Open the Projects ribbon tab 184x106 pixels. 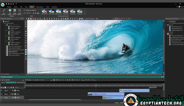click(x=9, y=7)
